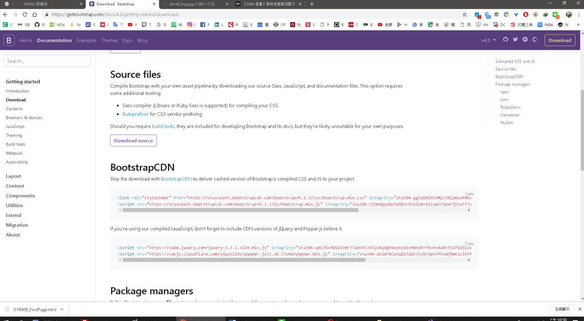Copy the CSS and JS CDN snippet

[469, 194]
